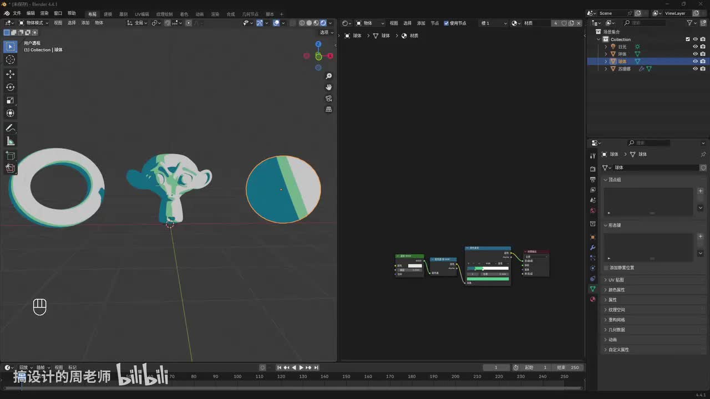The height and width of the screenshot is (399, 710).
Task: Choose the Measure tool
Action: click(x=10, y=141)
